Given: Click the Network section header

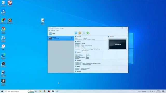Looking at the screenshot, I should pos(79,71).
